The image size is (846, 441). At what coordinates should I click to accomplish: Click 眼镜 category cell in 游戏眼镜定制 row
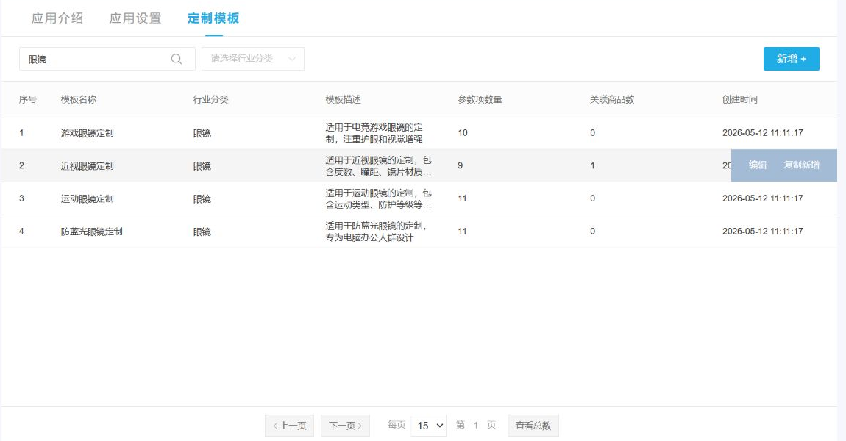pyautogui.click(x=202, y=133)
